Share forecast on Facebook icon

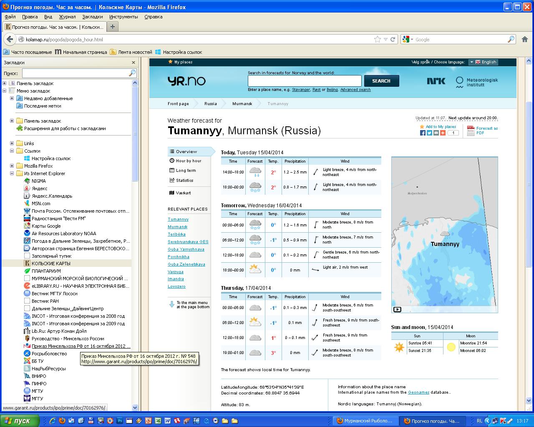pos(423,133)
